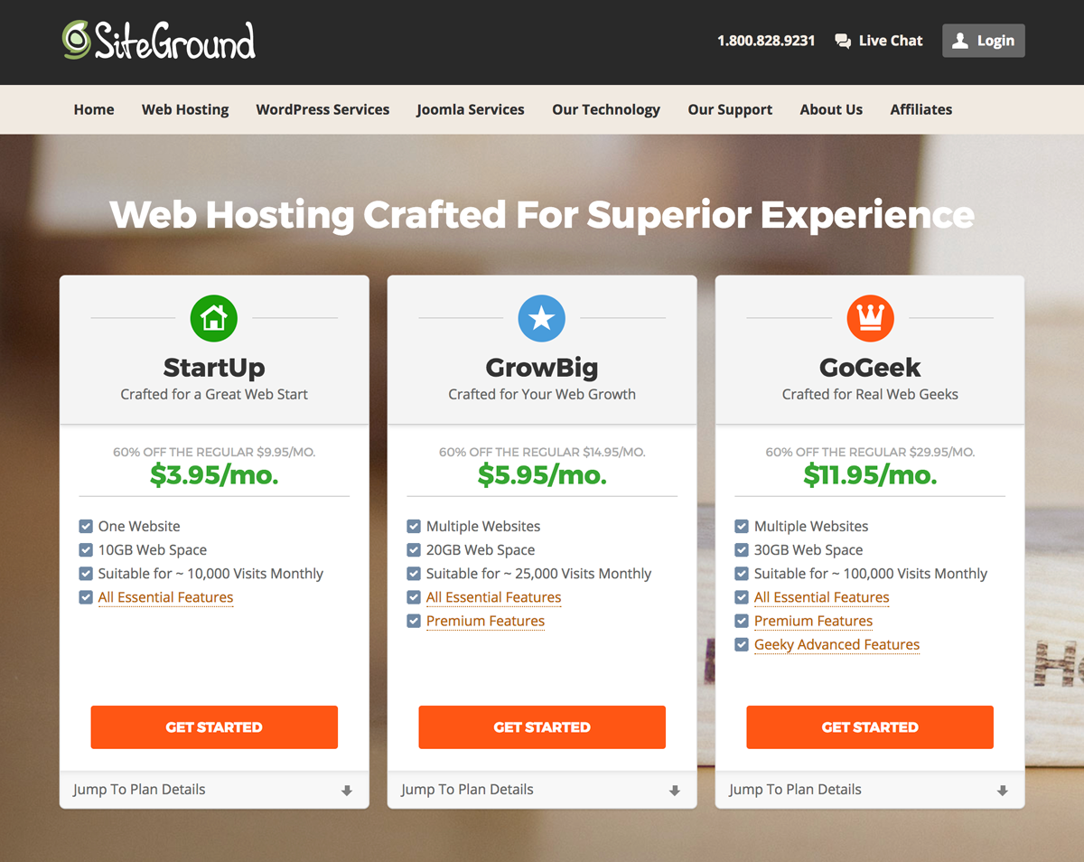Click '20GB Web Space' text
The image size is (1084, 862).
[481, 549]
